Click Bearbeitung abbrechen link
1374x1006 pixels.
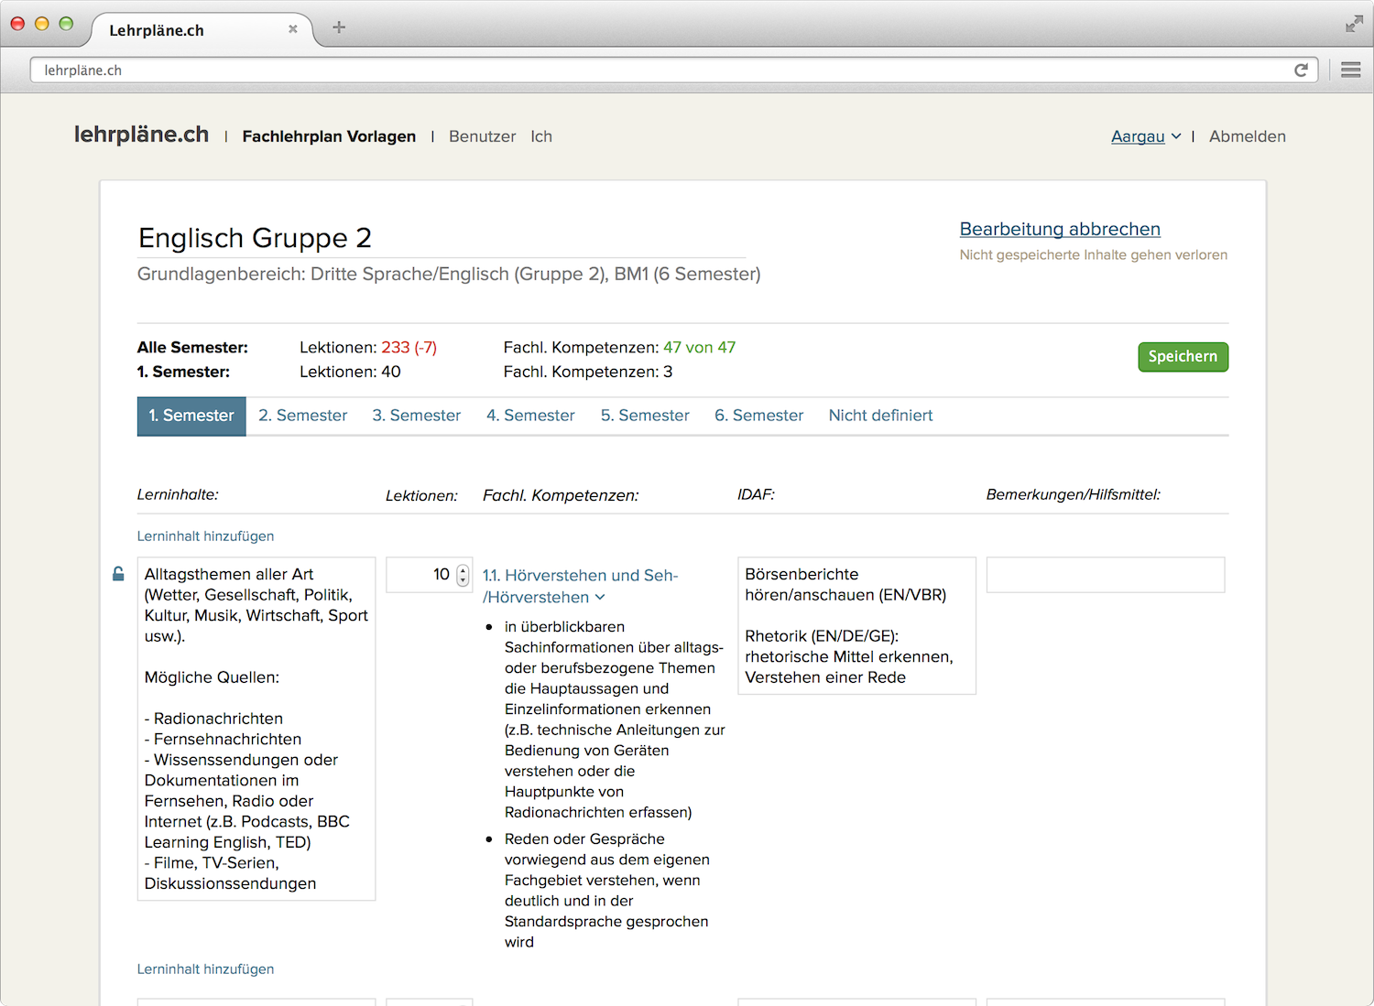click(1060, 229)
